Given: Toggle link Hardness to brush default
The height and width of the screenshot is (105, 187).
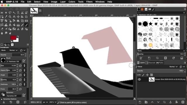Looking at the screenshot, I should tap(25, 84).
